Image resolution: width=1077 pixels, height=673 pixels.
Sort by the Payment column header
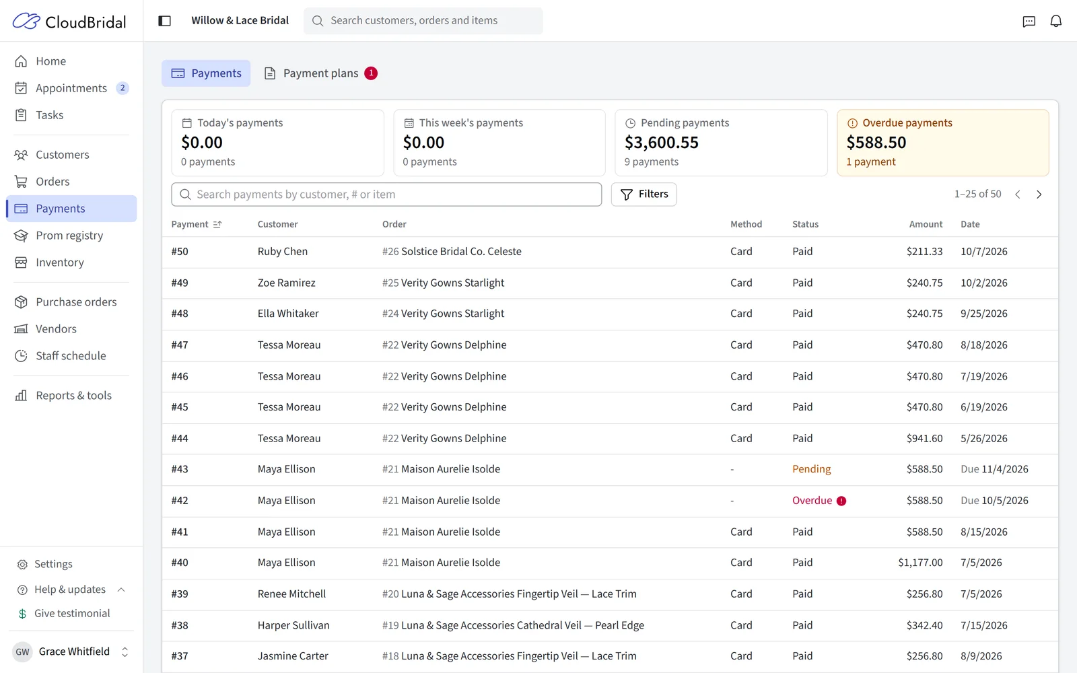(196, 224)
